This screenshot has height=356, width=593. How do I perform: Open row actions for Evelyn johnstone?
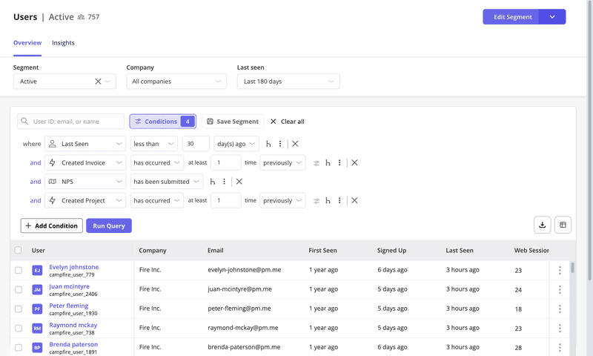point(560,271)
